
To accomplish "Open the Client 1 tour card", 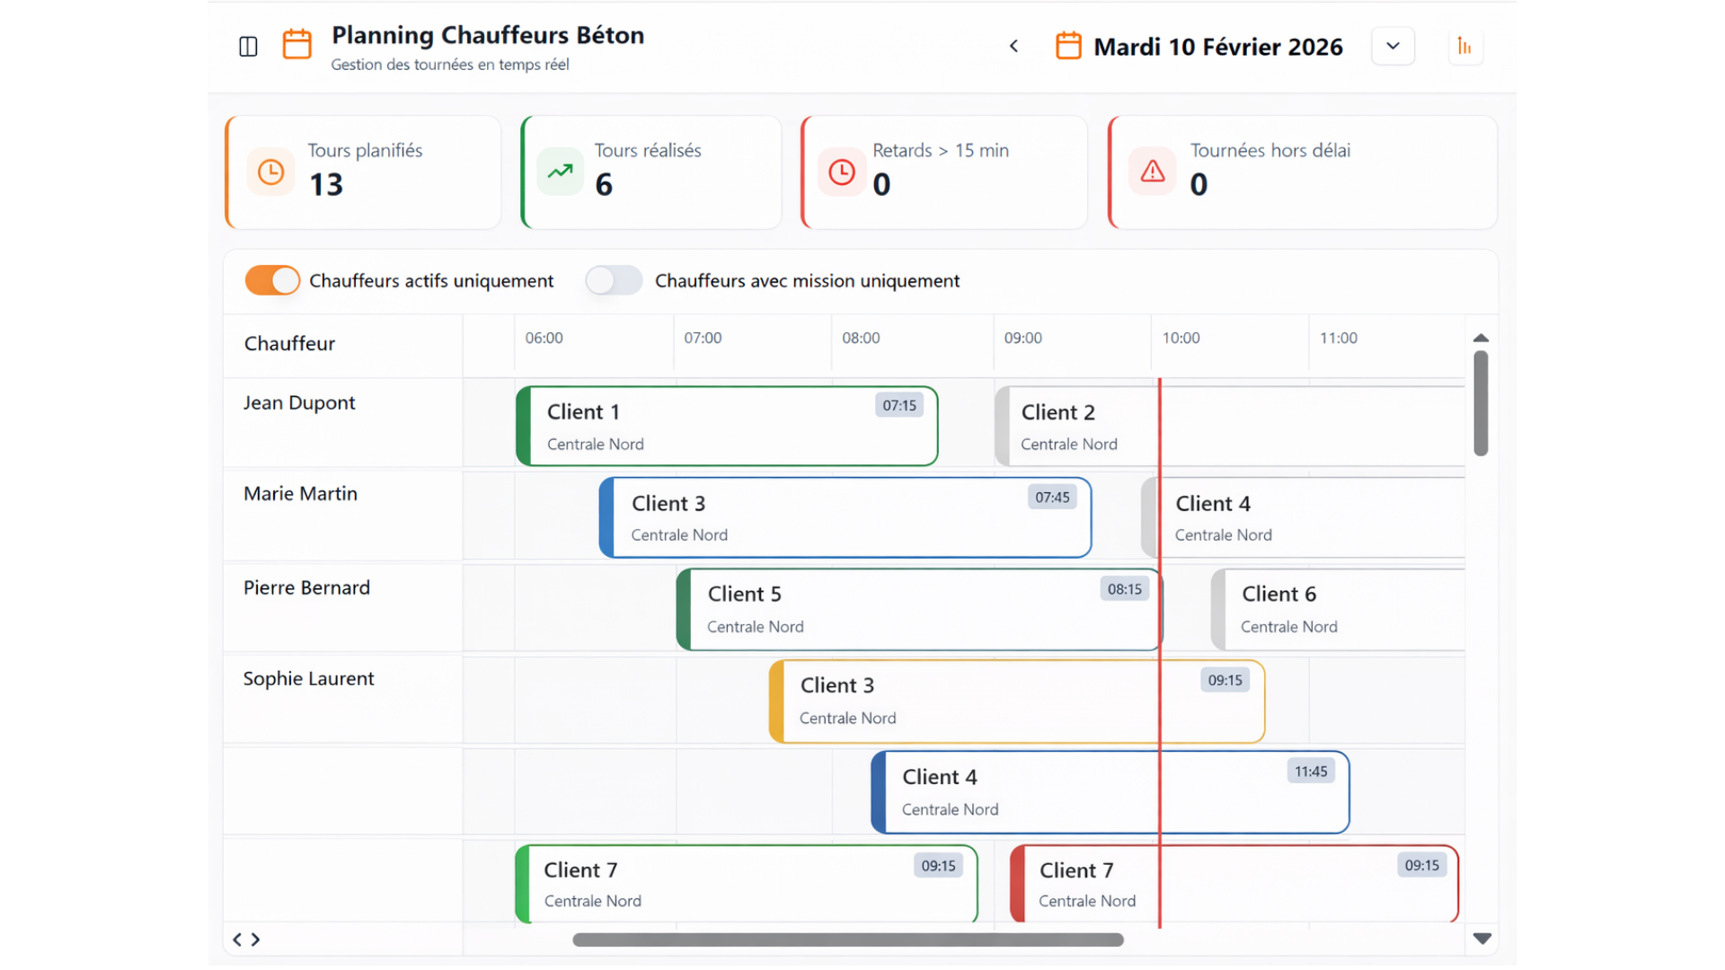I will point(726,427).
